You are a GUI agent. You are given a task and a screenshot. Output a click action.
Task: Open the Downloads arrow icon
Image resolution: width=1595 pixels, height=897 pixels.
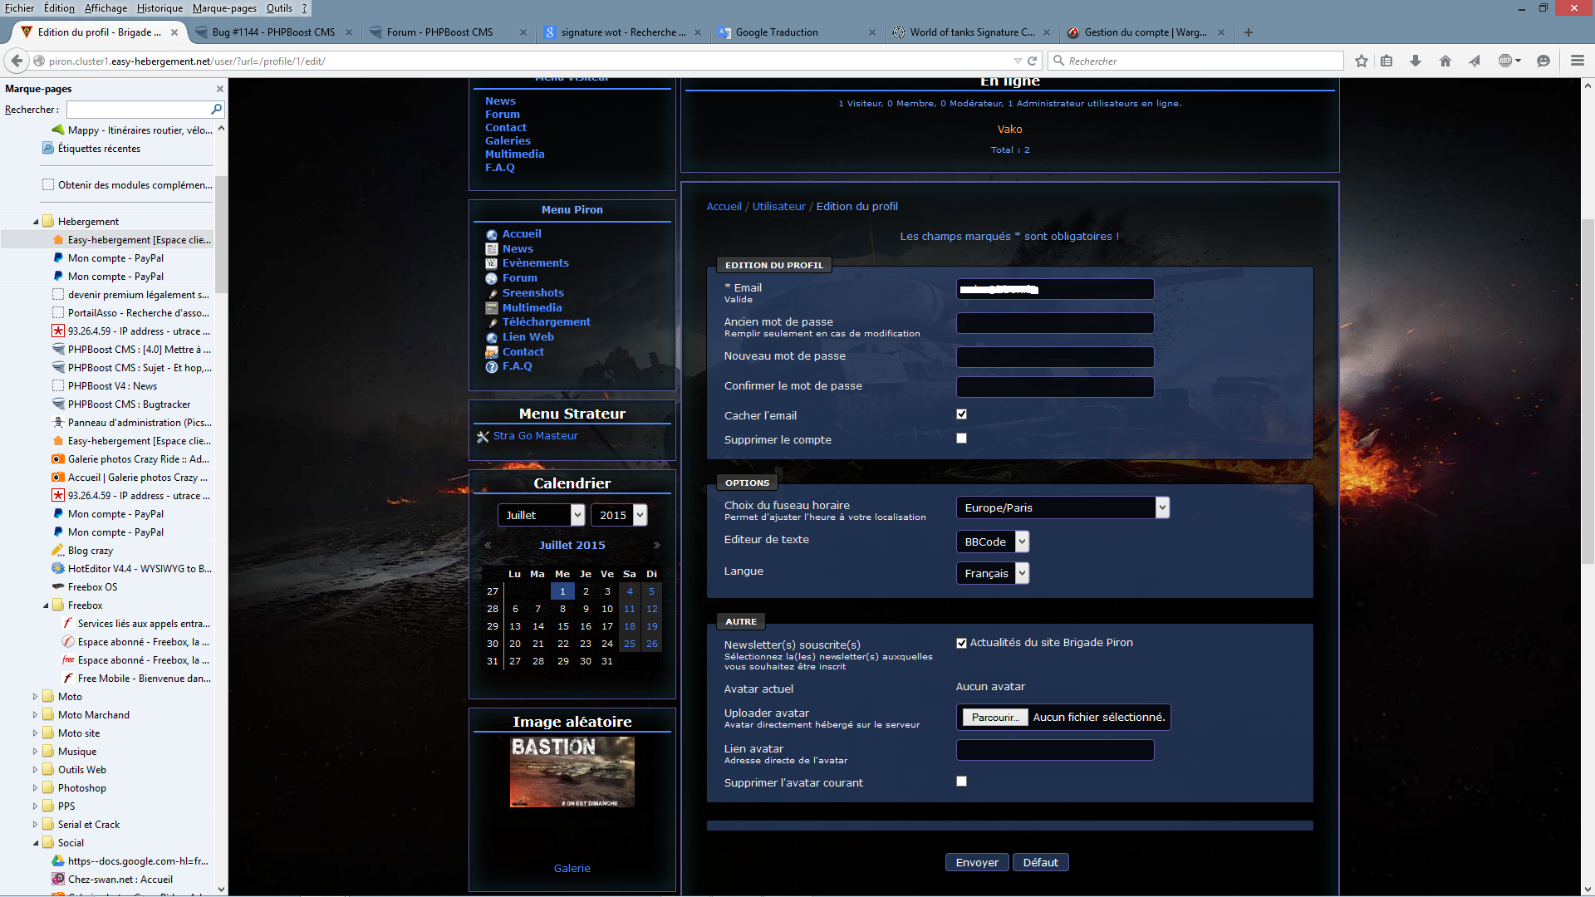pyautogui.click(x=1416, y=61)
